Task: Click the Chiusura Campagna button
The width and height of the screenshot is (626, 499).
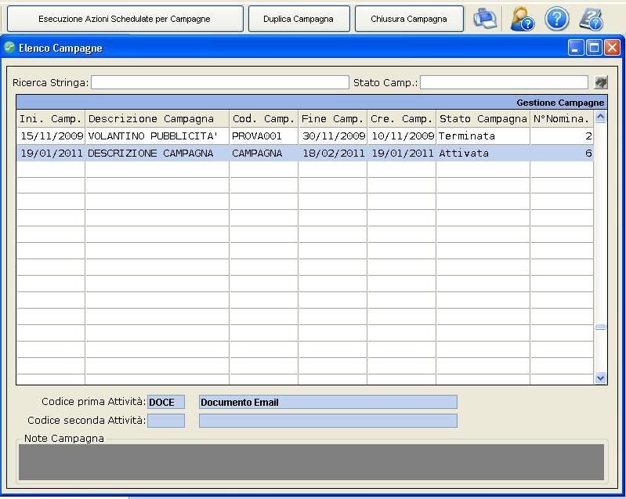Action: [409, 19]
